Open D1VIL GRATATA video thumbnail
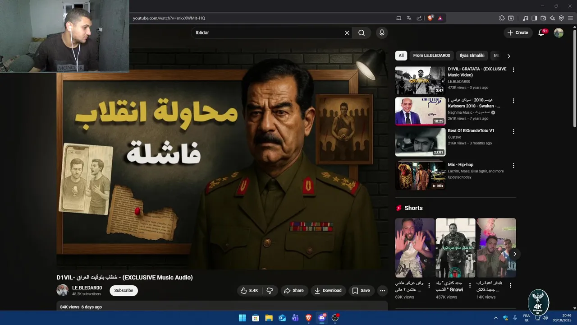577x325 pixels. pyautogui.click(x=420, y=80)
